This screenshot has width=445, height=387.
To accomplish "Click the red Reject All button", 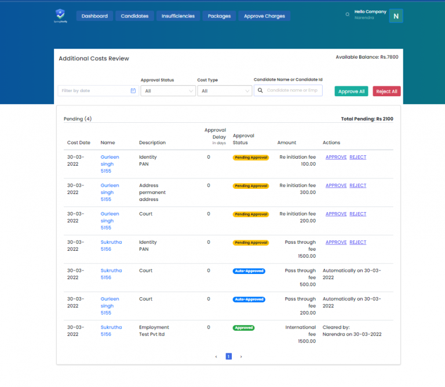I will pyautogui.click(x=386, y=92).
